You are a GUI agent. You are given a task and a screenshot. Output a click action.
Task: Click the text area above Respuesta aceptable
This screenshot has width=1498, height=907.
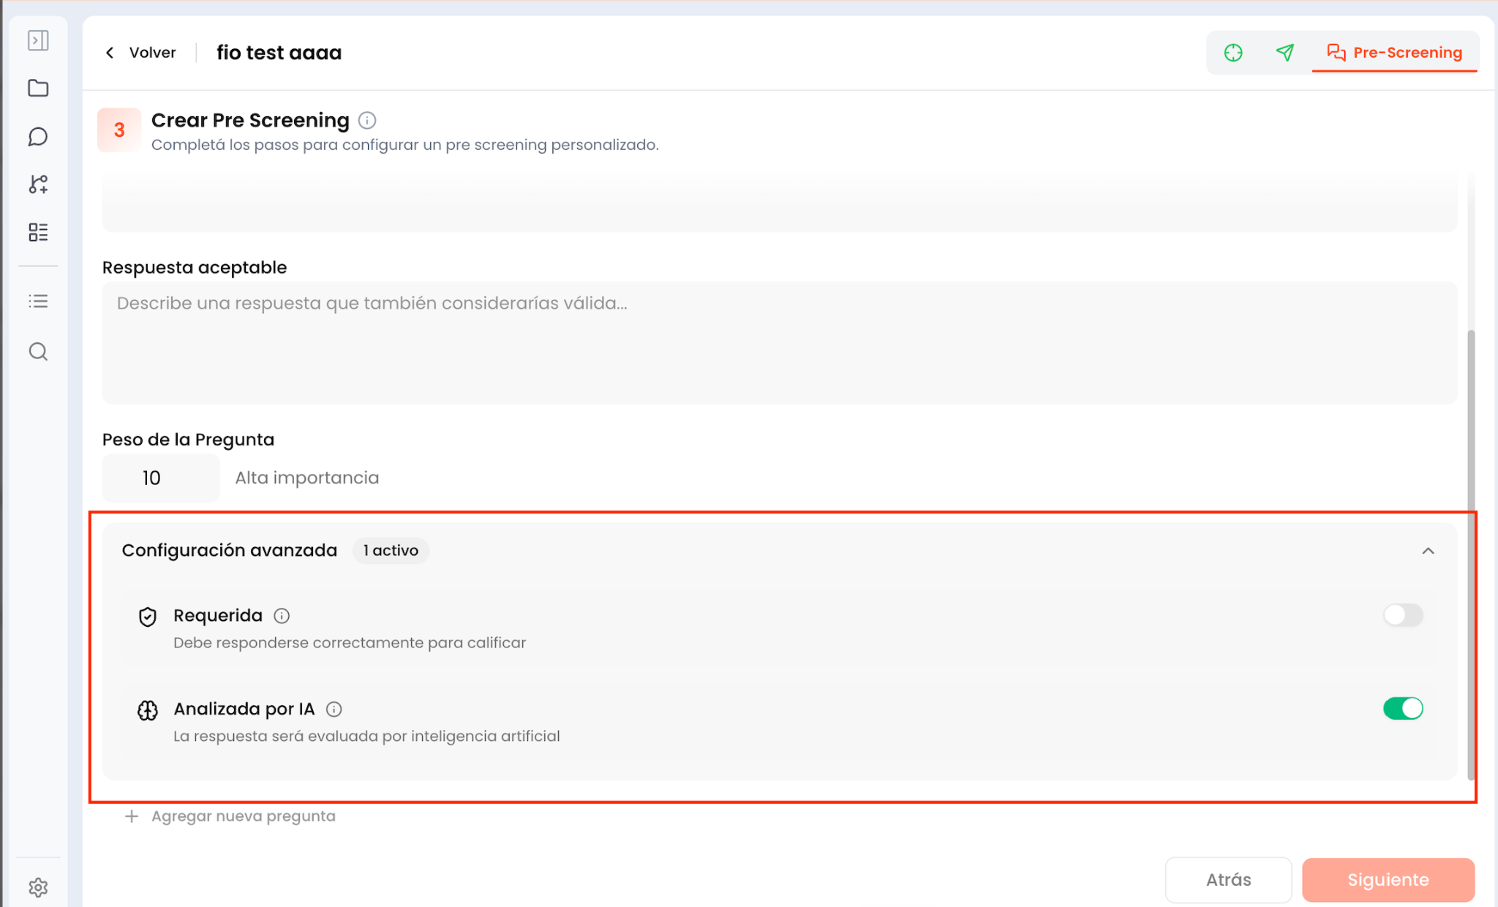(780, 203)
